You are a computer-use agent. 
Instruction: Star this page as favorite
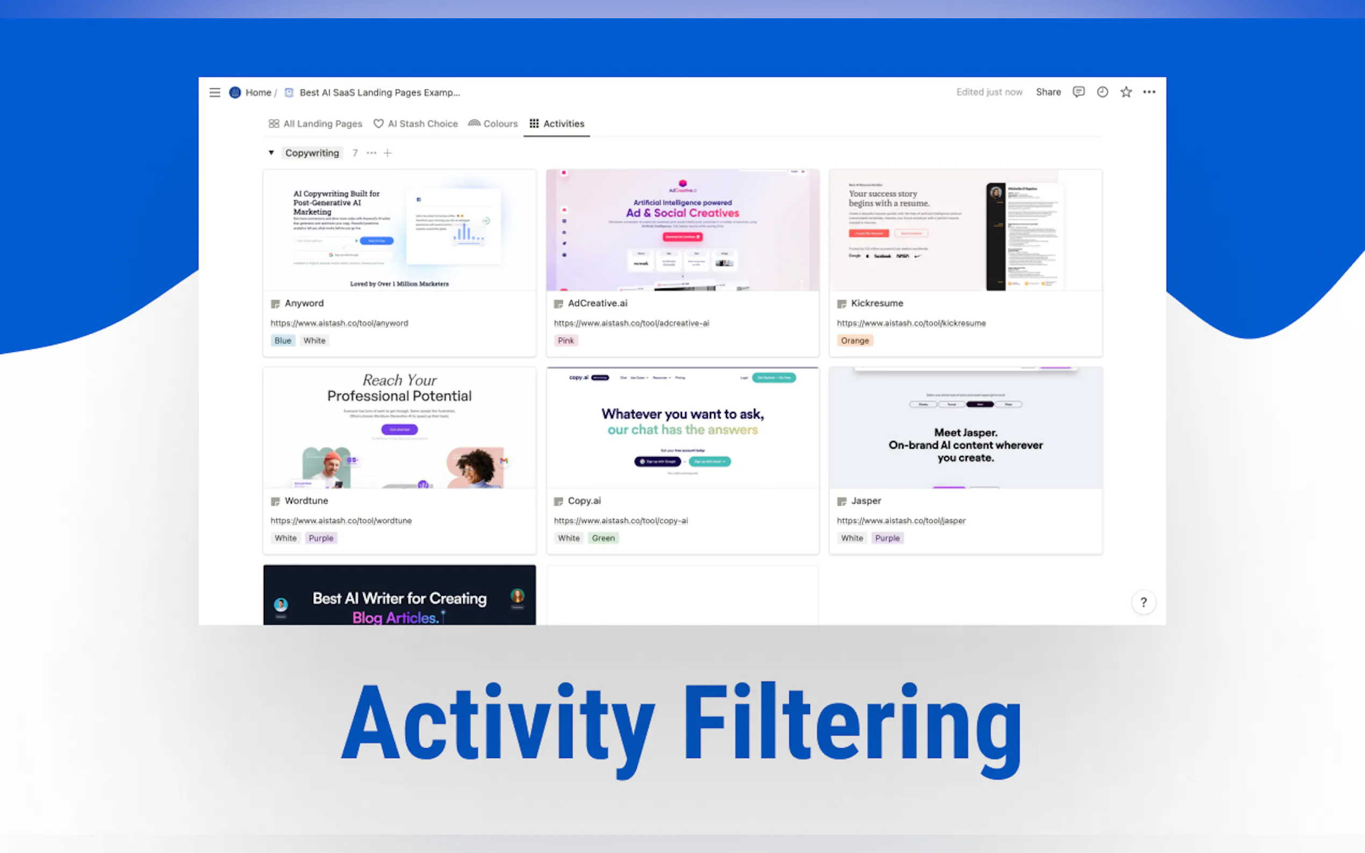(x=1126, y=92)
